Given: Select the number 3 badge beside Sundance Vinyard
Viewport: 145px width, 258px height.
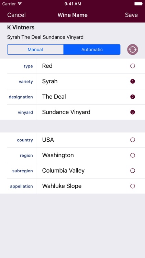Looking at the screenshot, I should [133, 112].
